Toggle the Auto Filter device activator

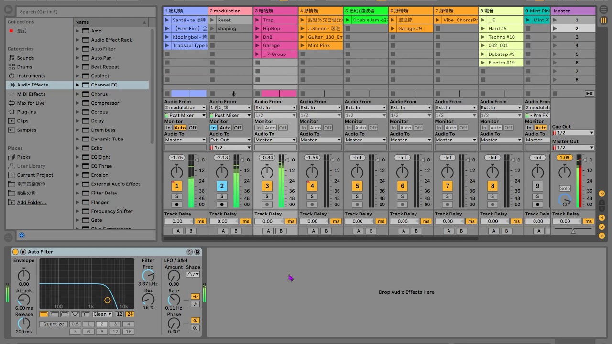pos(15,252)
